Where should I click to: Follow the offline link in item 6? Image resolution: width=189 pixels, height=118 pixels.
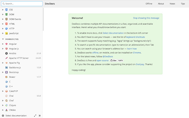pos(95,53)
